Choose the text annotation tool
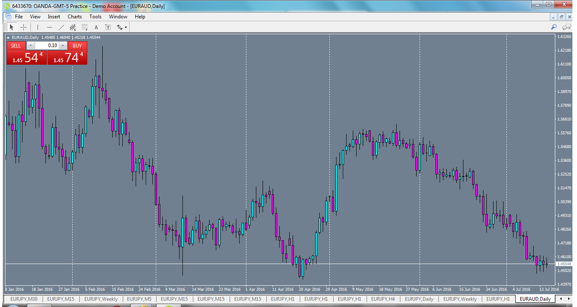Screen dimensions: 577x307 click(x=96, y=27)
